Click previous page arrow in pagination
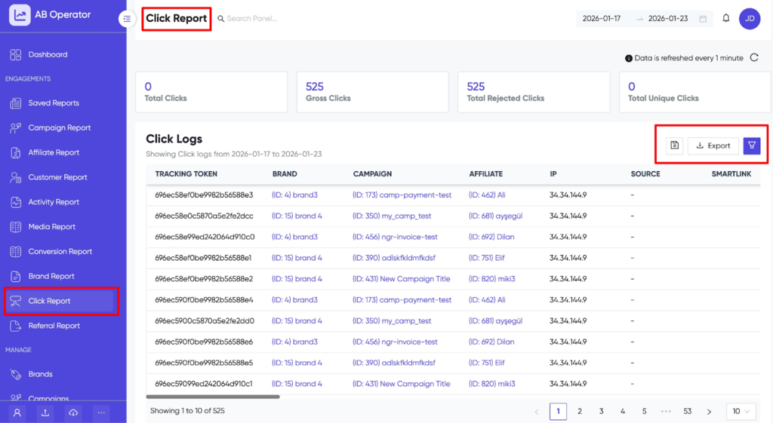Image resolution: width=773 pixels, height=423 pixels. (537, 411)
